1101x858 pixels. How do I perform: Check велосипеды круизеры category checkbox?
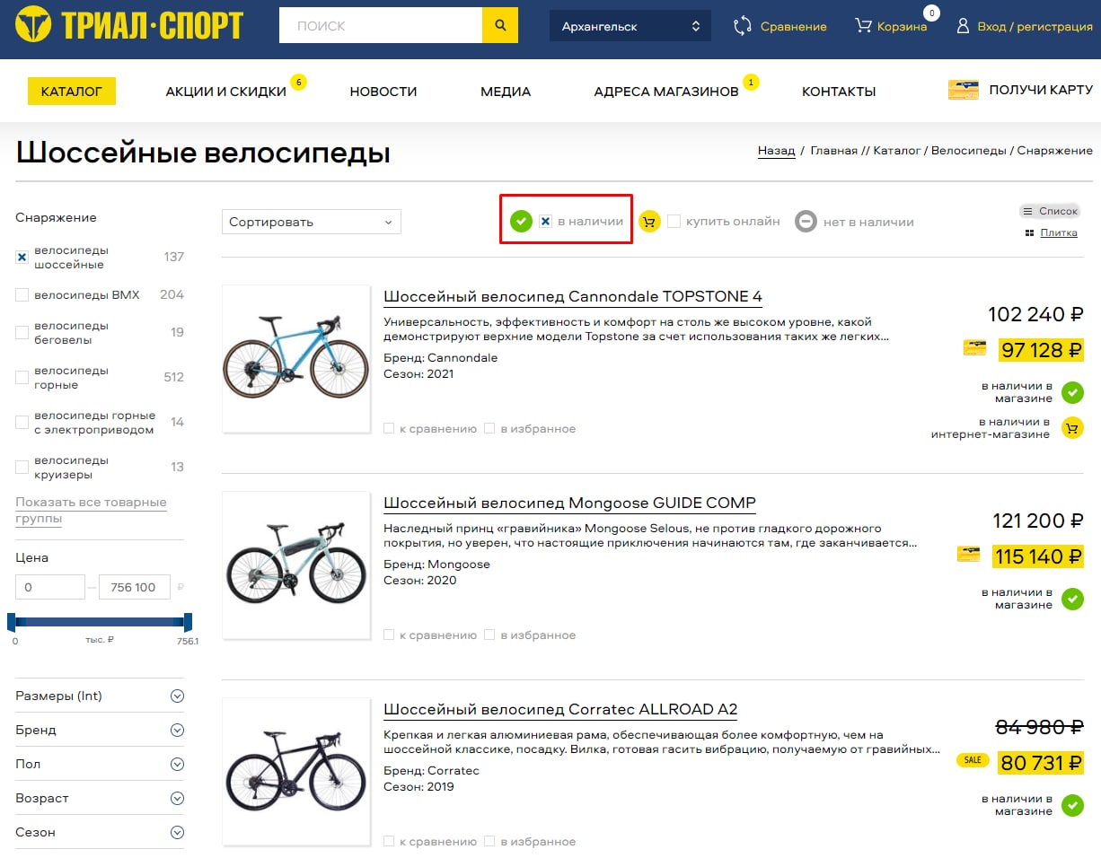22,467
